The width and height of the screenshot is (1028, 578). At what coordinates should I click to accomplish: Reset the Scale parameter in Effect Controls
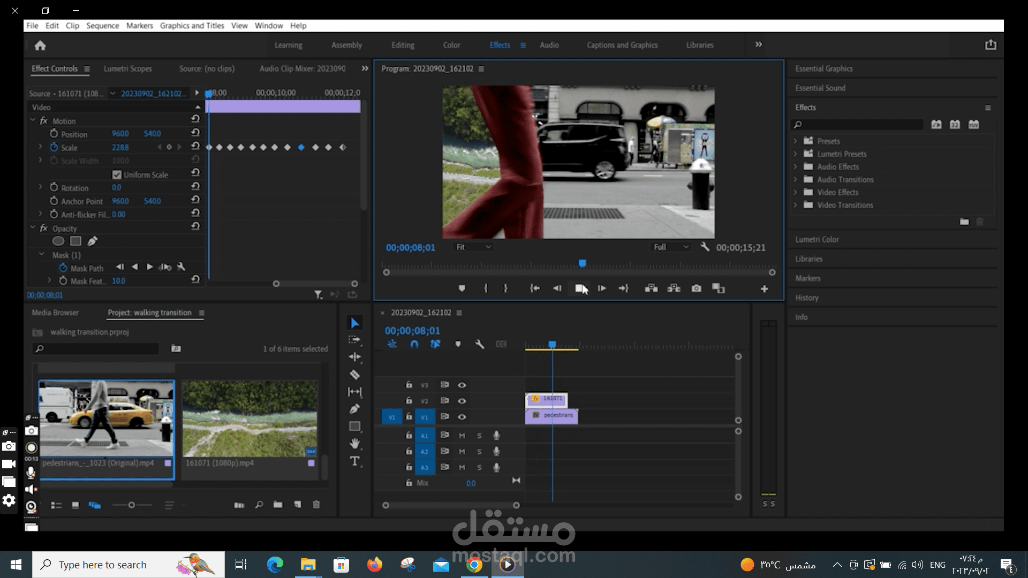[195, 147]
